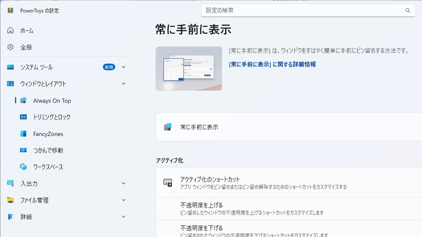This screenshot has height=237, width=422.
Task: Click the Always On Top preview thumbnail
Action: pos(189,68)
